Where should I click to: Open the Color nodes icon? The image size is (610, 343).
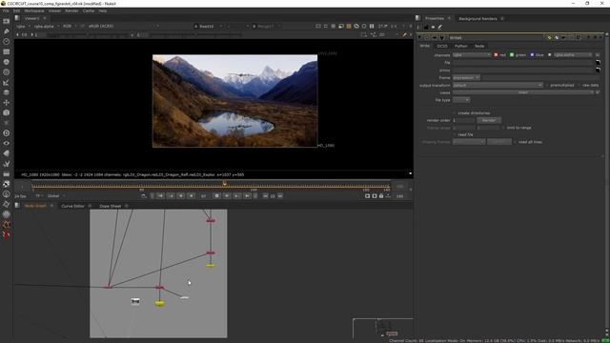pyautogui.click(x=7, y=62)
